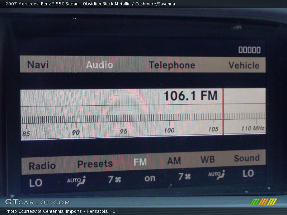Switch to the AM band
Screen dimensions: 287x215
[174, 161]
